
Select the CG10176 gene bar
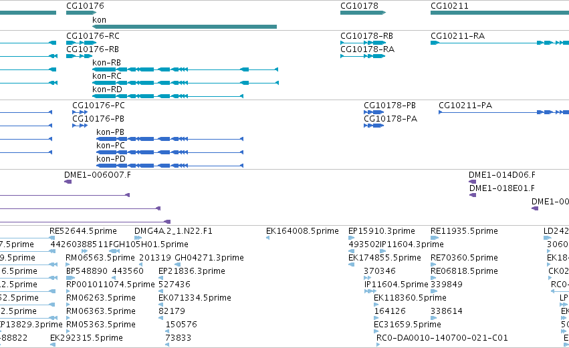tap(82, 13)
